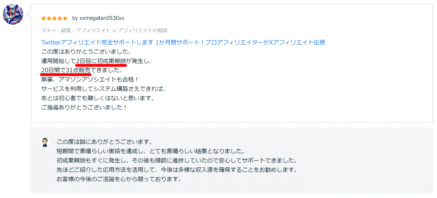Click the underlined 2日目に初成果報酬 text
The height and width of the screenshot is (198, 437).
(x=101, y=61)
